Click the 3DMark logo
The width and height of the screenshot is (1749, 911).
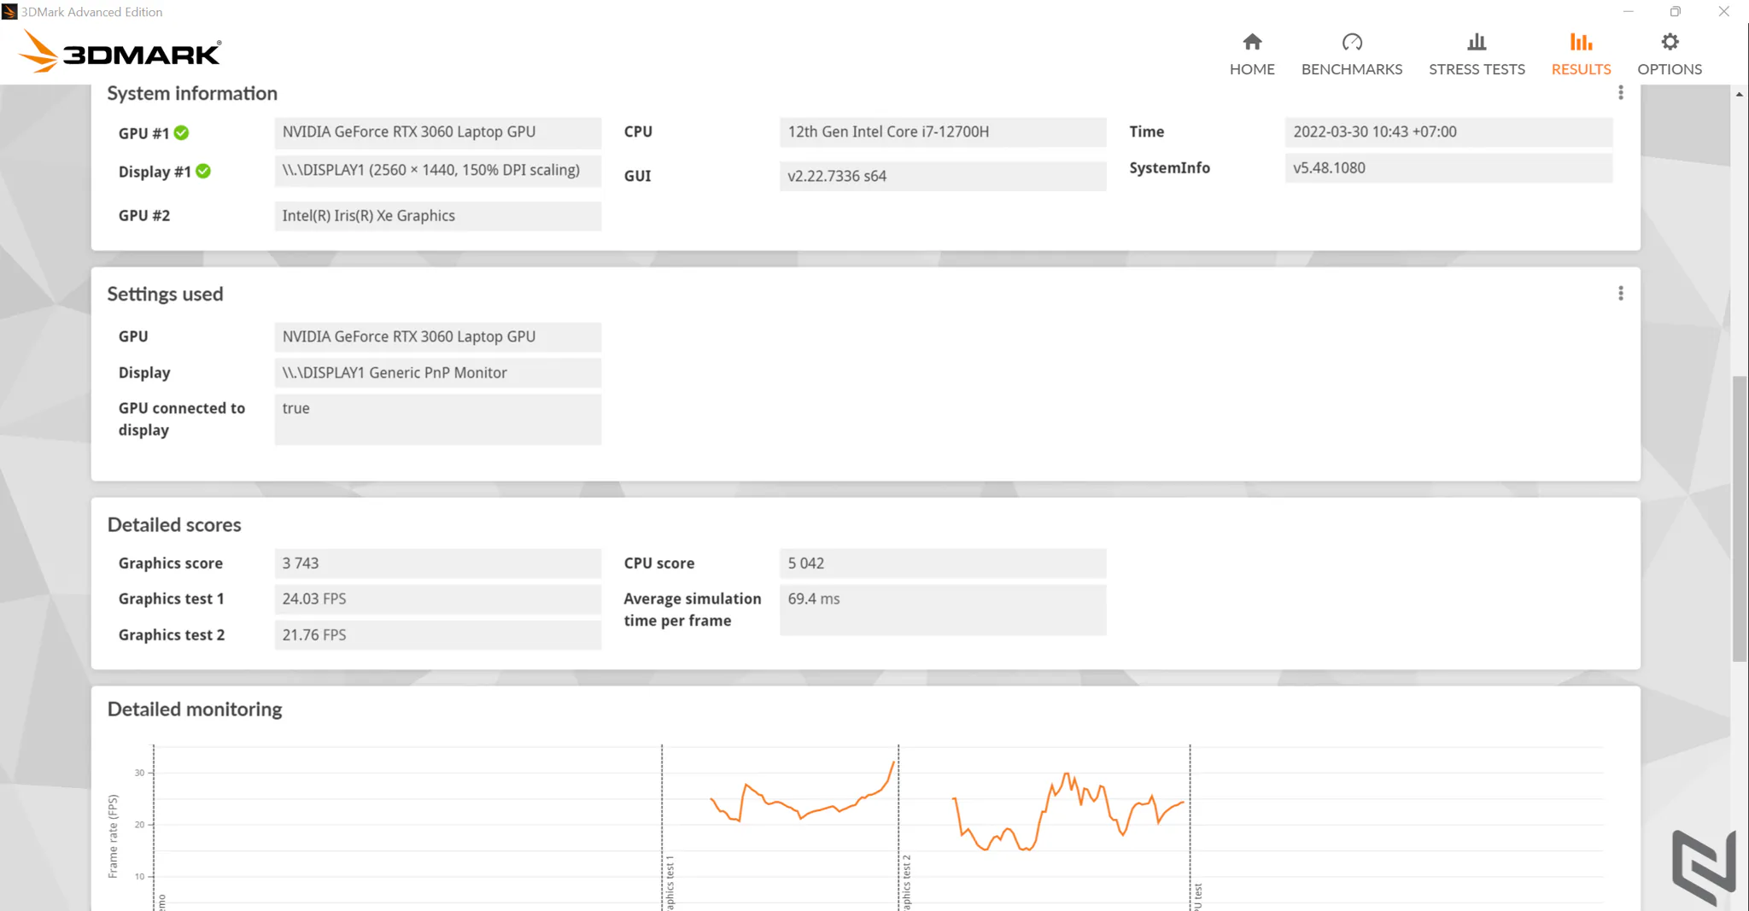pos(120,51)
